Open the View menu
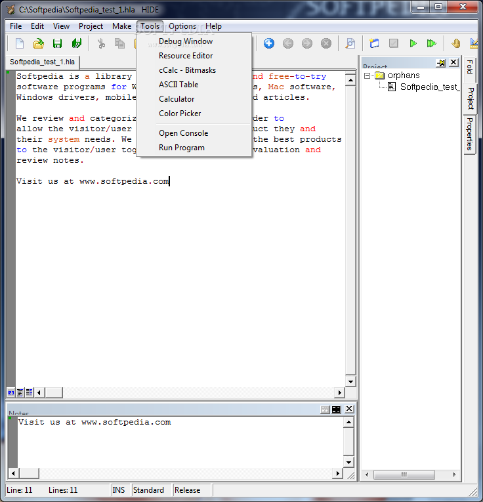Viewport: 483px width, 502px height. (x=61, y=26)
